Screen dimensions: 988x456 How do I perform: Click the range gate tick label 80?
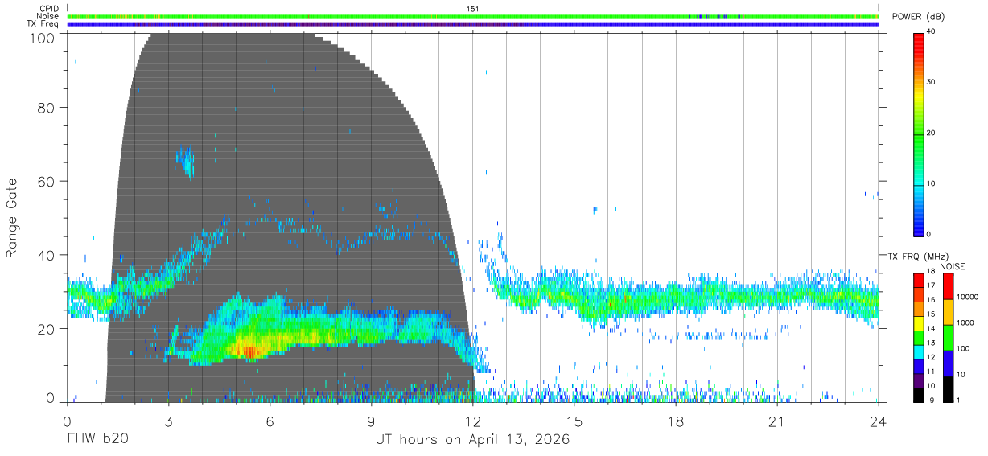pyautogui.click(x=46, y=108)
